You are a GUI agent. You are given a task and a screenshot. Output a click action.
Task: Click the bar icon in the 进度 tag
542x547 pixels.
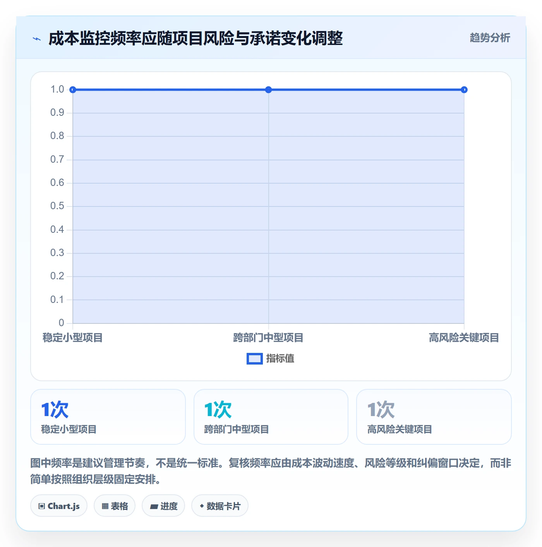pos(154,506)
